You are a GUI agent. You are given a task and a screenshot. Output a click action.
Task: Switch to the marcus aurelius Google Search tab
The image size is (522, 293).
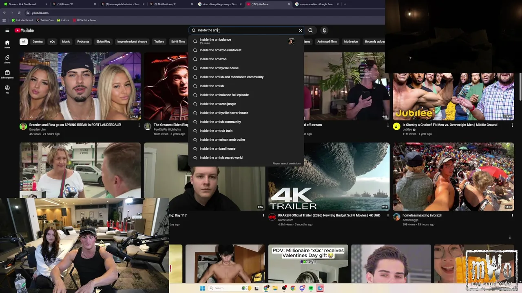tap(316, 4)
